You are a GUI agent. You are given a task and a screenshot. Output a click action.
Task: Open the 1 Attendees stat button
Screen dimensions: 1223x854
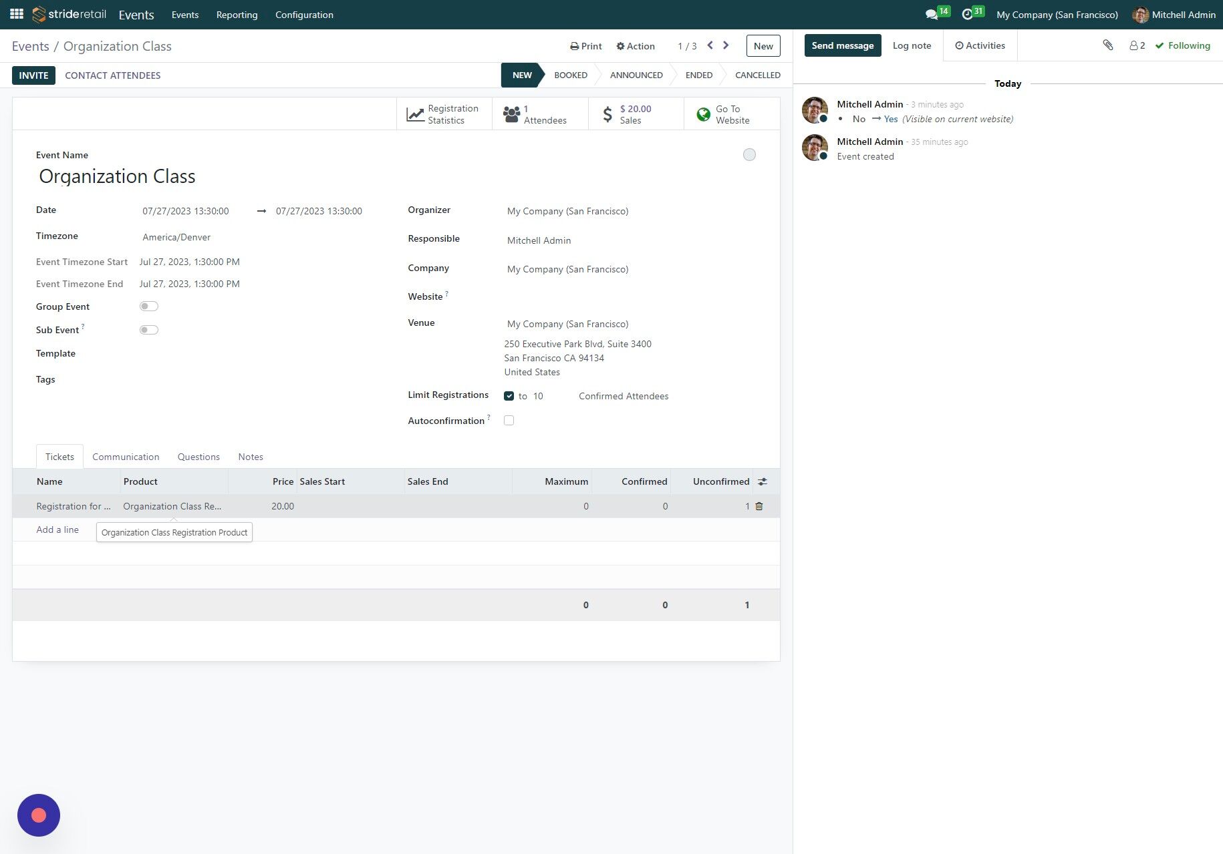(540, 114)
